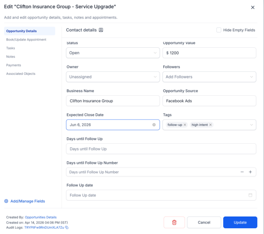Remove the high intent tag
Image resolution: width=264 pixels, height=234 pixels.
click(211, 125)
